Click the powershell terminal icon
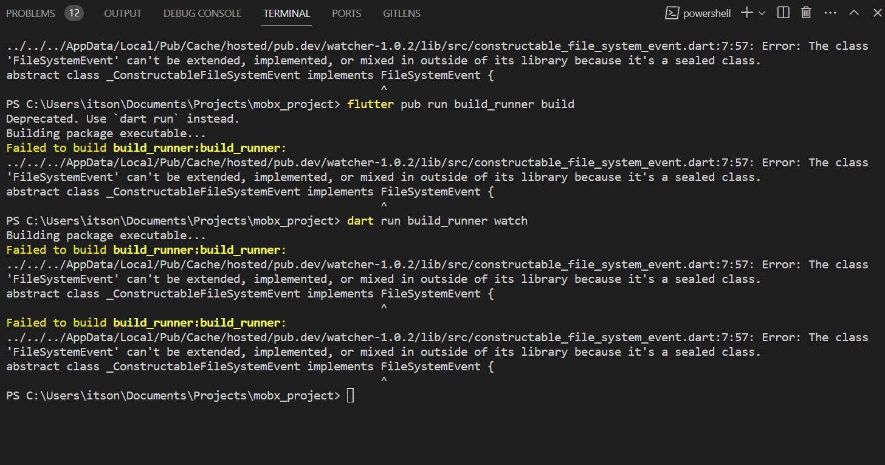Image resolution: width=885 pixels, height=465 pixels. (x=672, y=13)
